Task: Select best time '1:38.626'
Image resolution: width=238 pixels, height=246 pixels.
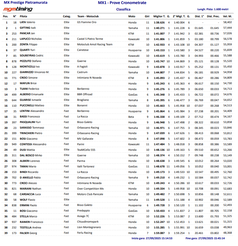Action: click(159, 23)
